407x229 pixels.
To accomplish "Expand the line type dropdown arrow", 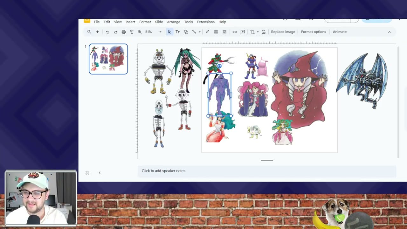I will click(200, 32).
